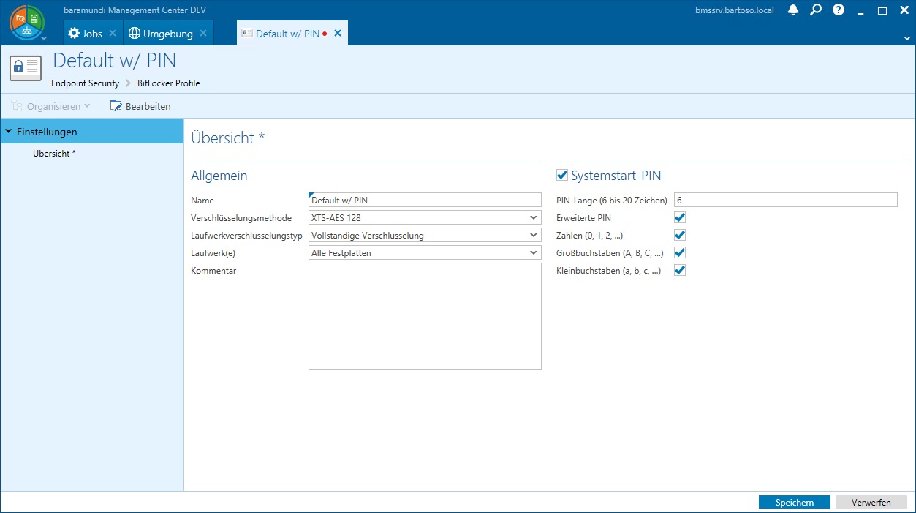Click the Organisieren toolbar icon
The height and width of the screenshot is (513, 916).
click(x=17, y=106)
